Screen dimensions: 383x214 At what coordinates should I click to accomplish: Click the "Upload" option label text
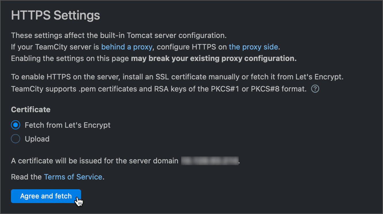(x=37, y=139)
